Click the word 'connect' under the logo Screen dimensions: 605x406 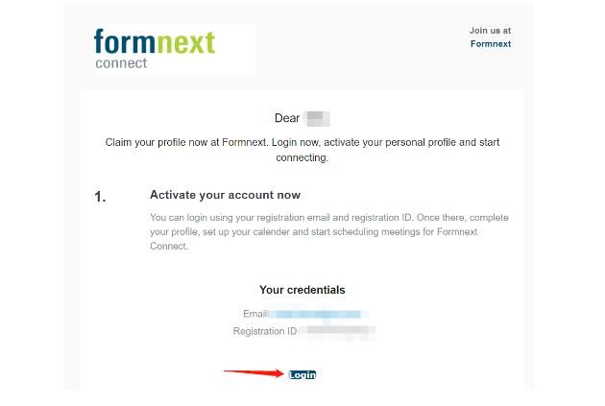tap(121, 63)
